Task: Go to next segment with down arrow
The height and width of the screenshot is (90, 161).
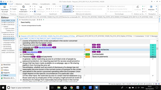Action: (x=156, y=9)
